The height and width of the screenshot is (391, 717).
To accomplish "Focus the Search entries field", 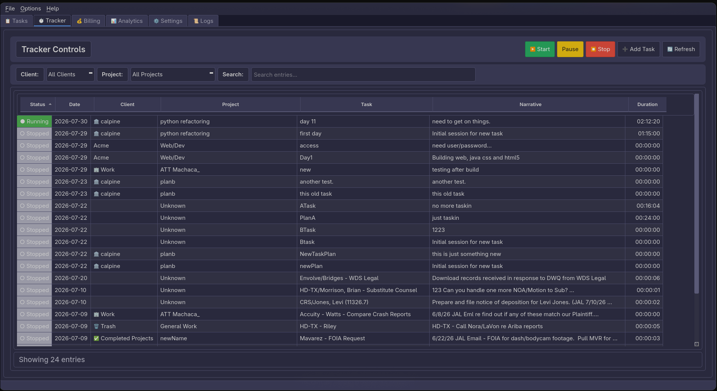I will pyautogui.click(x=363, y=75).
